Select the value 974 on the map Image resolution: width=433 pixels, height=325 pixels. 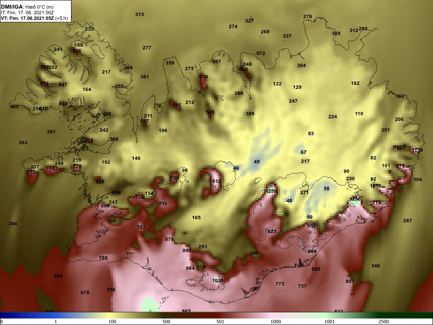coord(400,166)
